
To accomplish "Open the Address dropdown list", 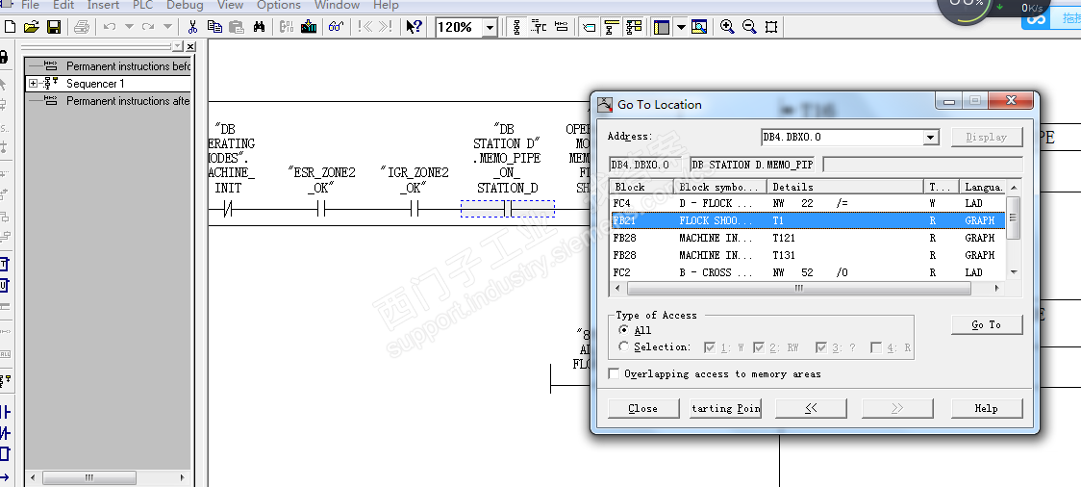I will tap(930, 138).
